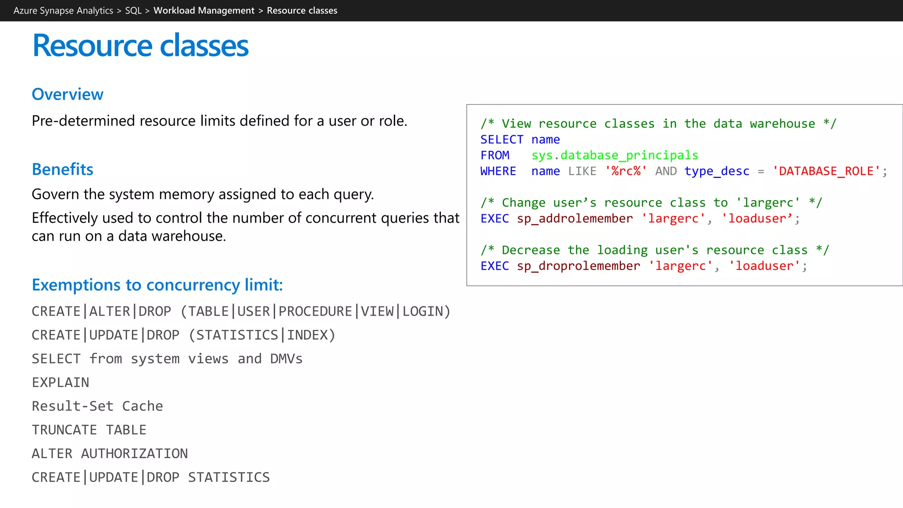903x508 pixels.
Task: Click the large Resource classes title
Action: click(140, 45)
